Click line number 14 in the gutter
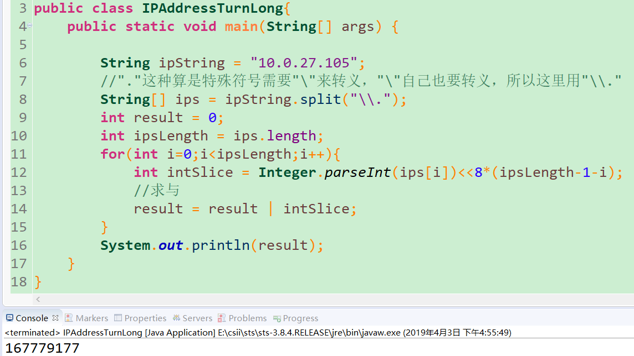Screen dimensions: 634x356 click(19, 209)
